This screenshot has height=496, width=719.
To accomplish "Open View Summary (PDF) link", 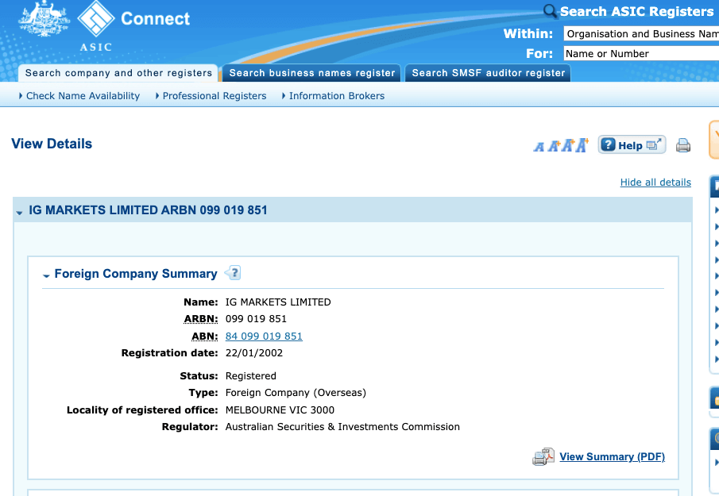I will [613, 456].
